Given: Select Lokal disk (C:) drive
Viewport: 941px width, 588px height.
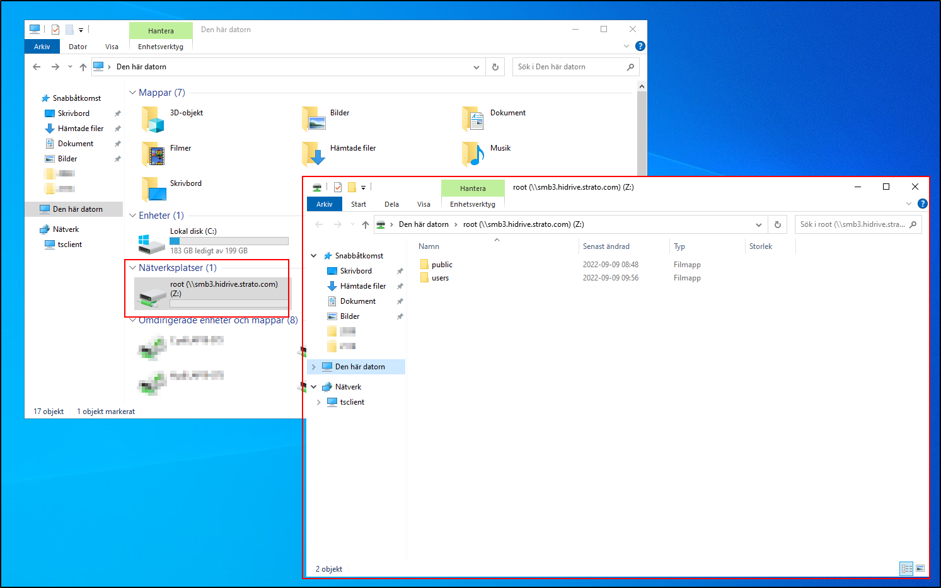Looking at the screenshot, I should [193, 231].
